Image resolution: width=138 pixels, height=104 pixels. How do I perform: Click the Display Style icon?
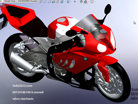point(68,2)
